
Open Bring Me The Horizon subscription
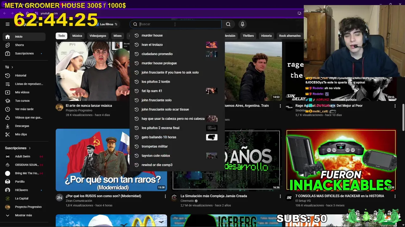pyautogui.click(x=24, y=173)
